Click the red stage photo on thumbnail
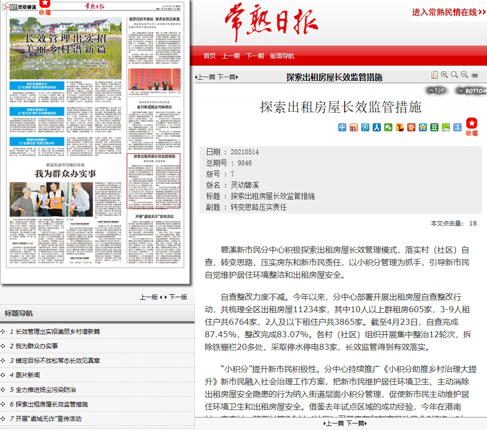The width and height of the screenshot is (487, 430). (x=154, y=80)
